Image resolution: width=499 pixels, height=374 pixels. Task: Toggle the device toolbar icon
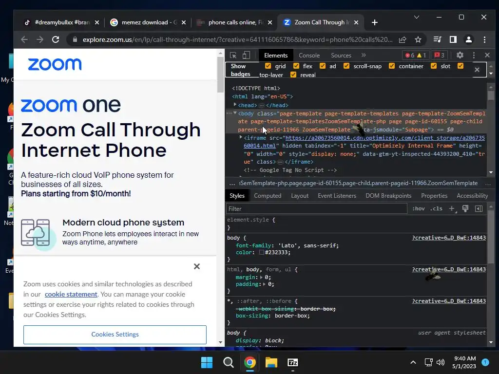tap(246, 56)
